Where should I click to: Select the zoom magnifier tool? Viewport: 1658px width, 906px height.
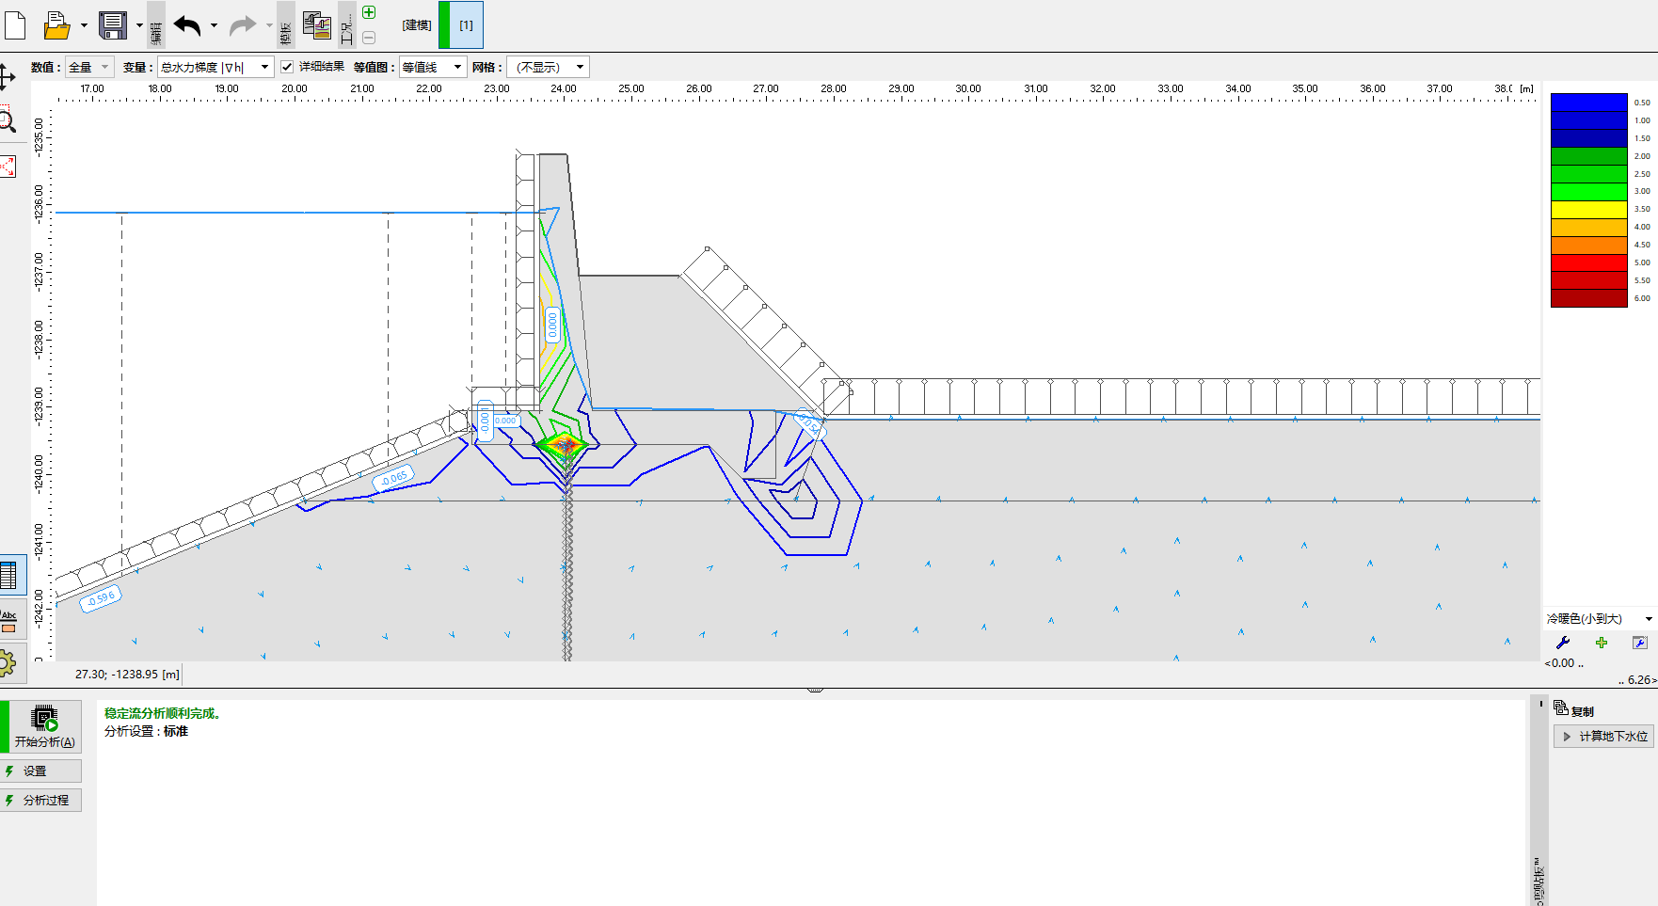click(x=8, y=120)
